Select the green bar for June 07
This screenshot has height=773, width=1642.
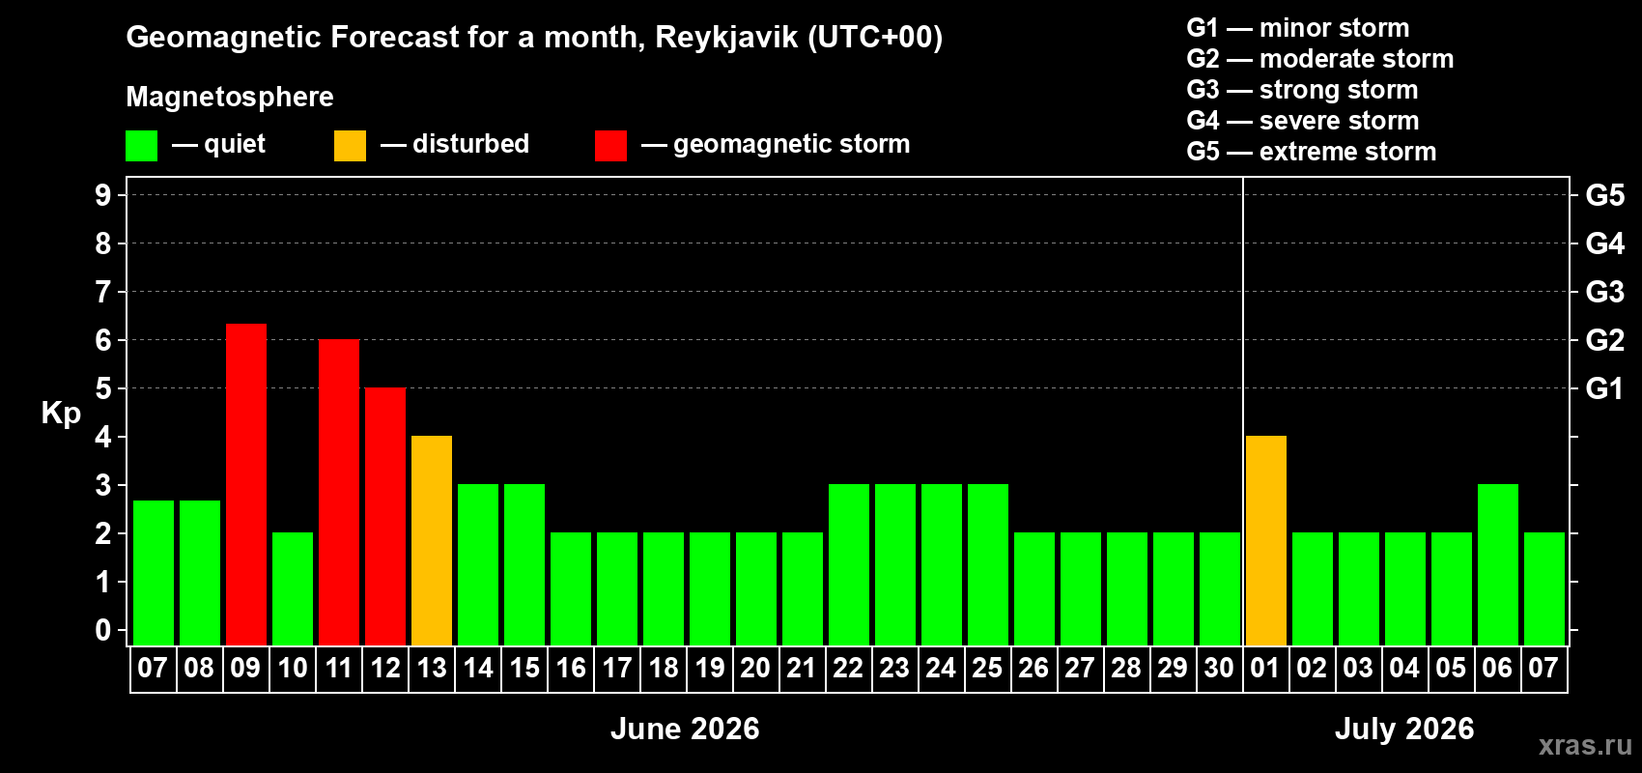click(154, 573)
